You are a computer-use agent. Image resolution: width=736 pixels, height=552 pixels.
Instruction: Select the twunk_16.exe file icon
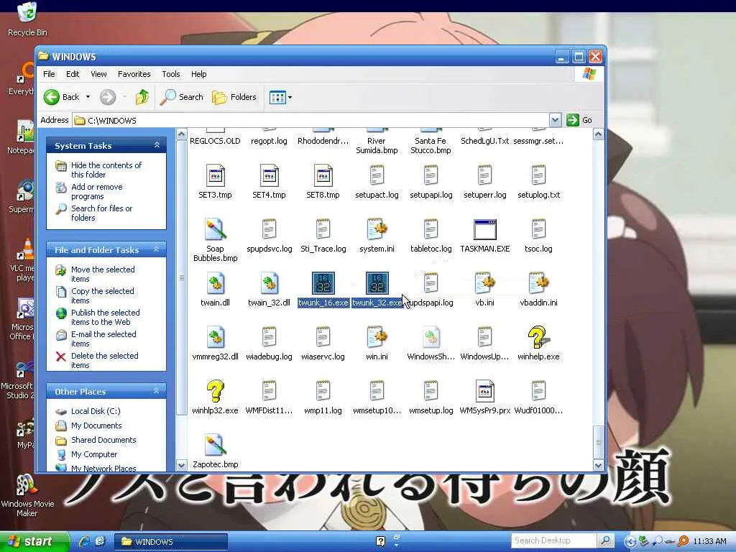pos(323,283)
